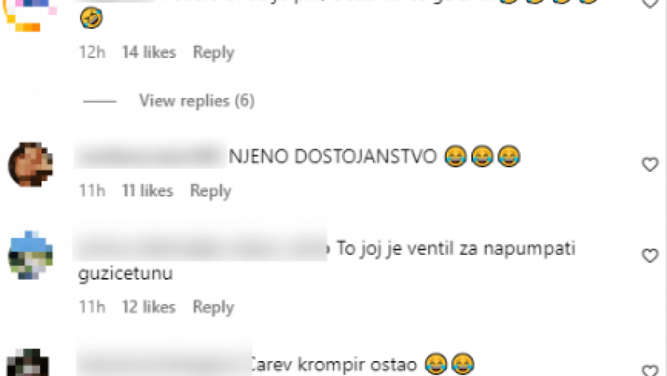
Task: Open blurred username before Carev krompir ostao
Action: (x=164, y=364)
